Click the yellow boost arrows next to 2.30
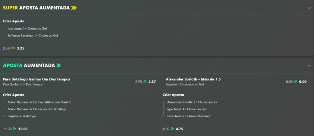Viewport: 314px width, 136px height. point(13,48)
